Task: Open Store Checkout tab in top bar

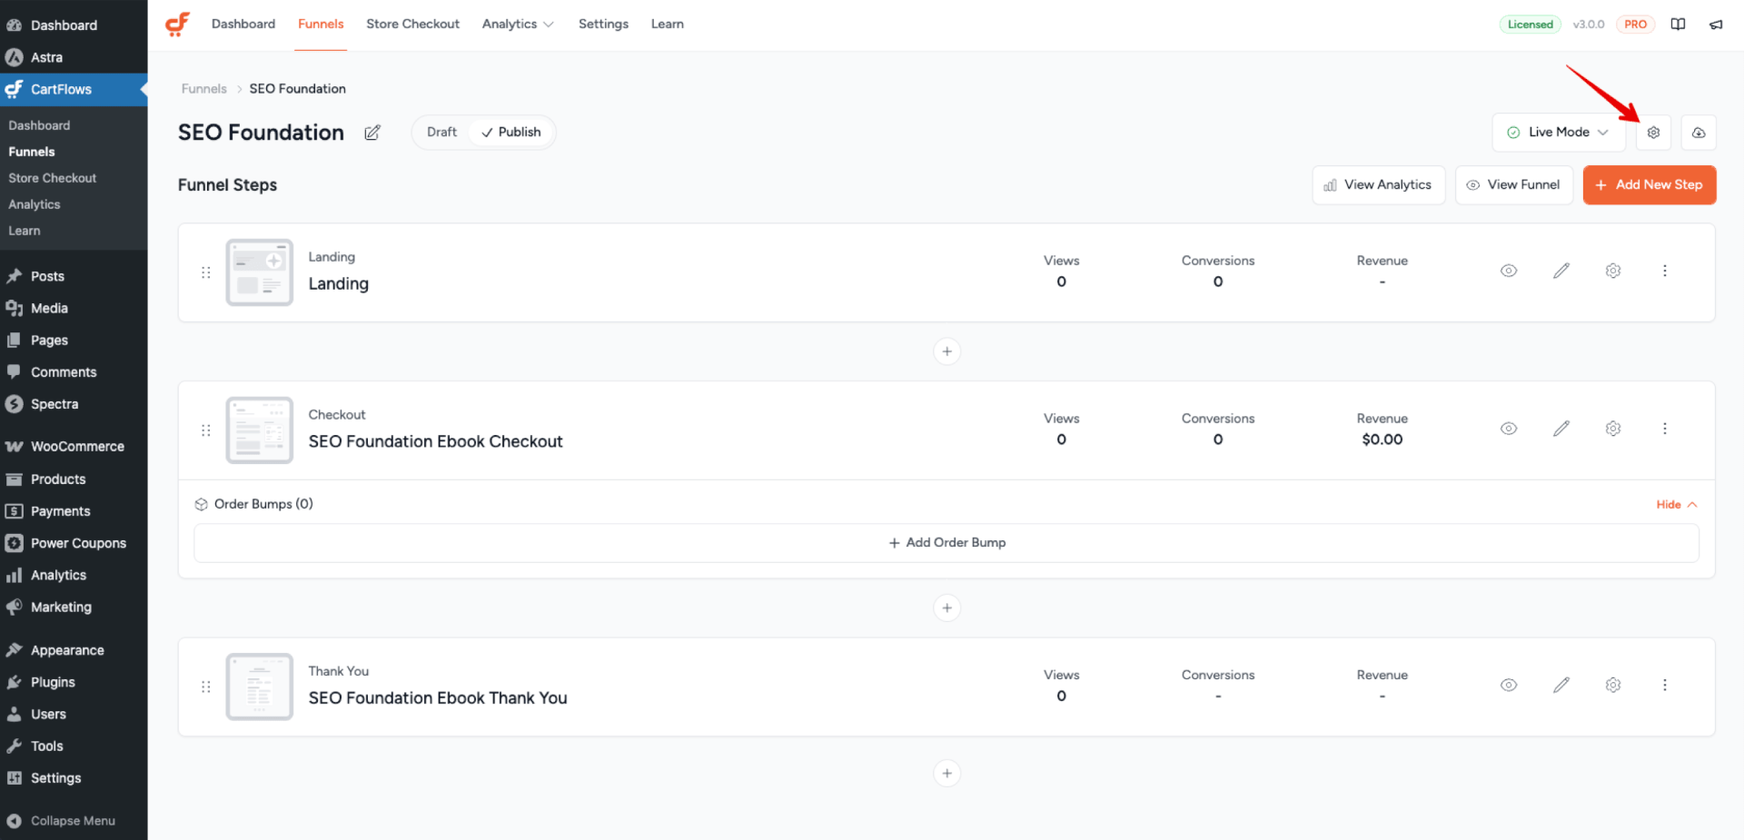Action: click(x=412, y=25)
